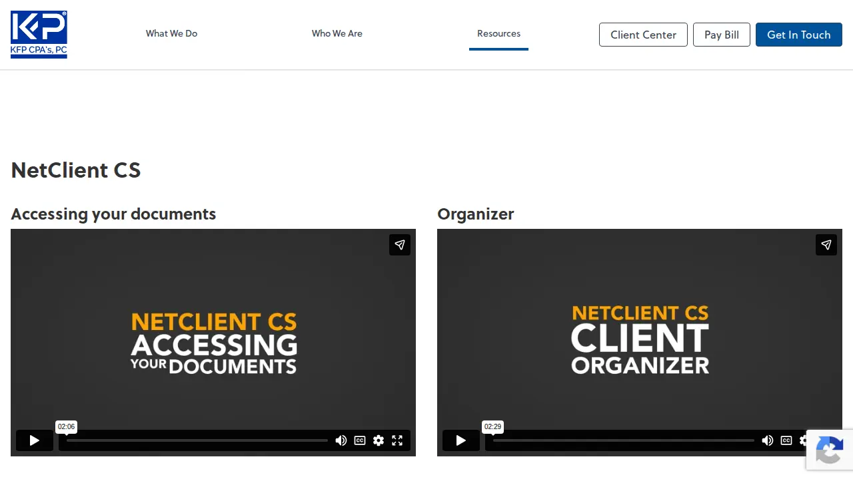The width and height of the screenshot is (853, 479).
Task: Toggle captions on the Organizer video
Action: pos(786,440)
